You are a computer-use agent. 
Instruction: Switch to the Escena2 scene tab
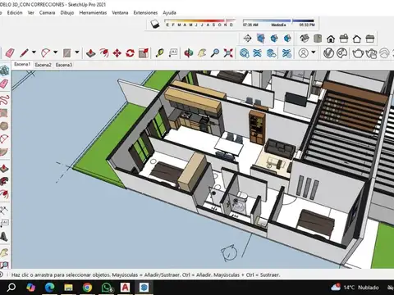[44, 65]
